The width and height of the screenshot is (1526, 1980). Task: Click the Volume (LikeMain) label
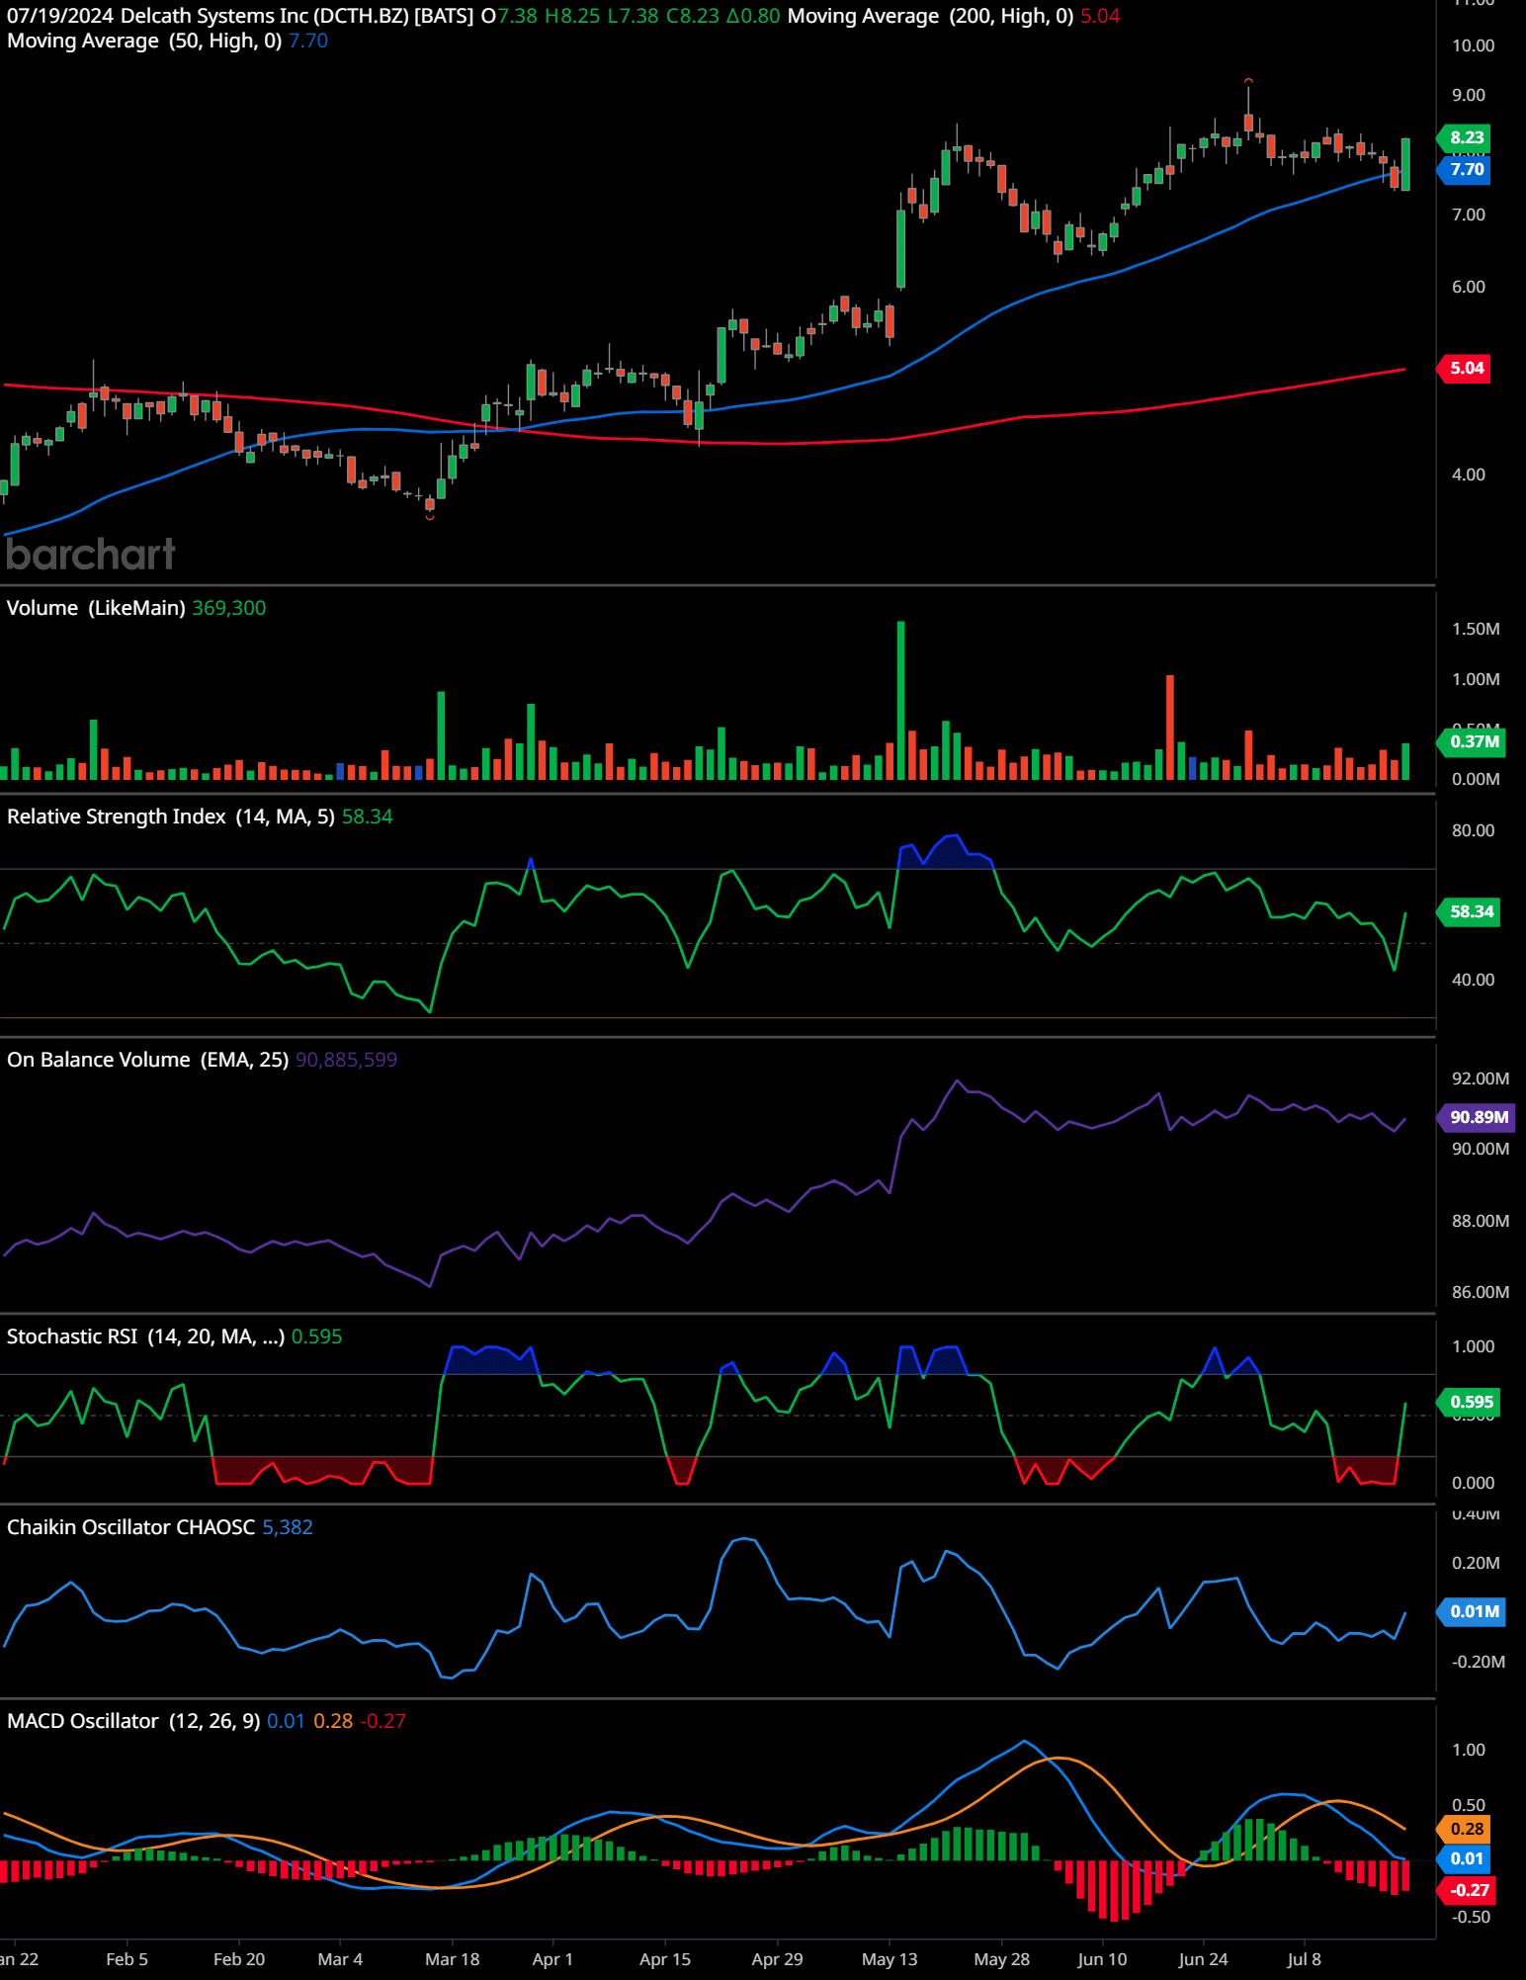[x=96, y=608]
